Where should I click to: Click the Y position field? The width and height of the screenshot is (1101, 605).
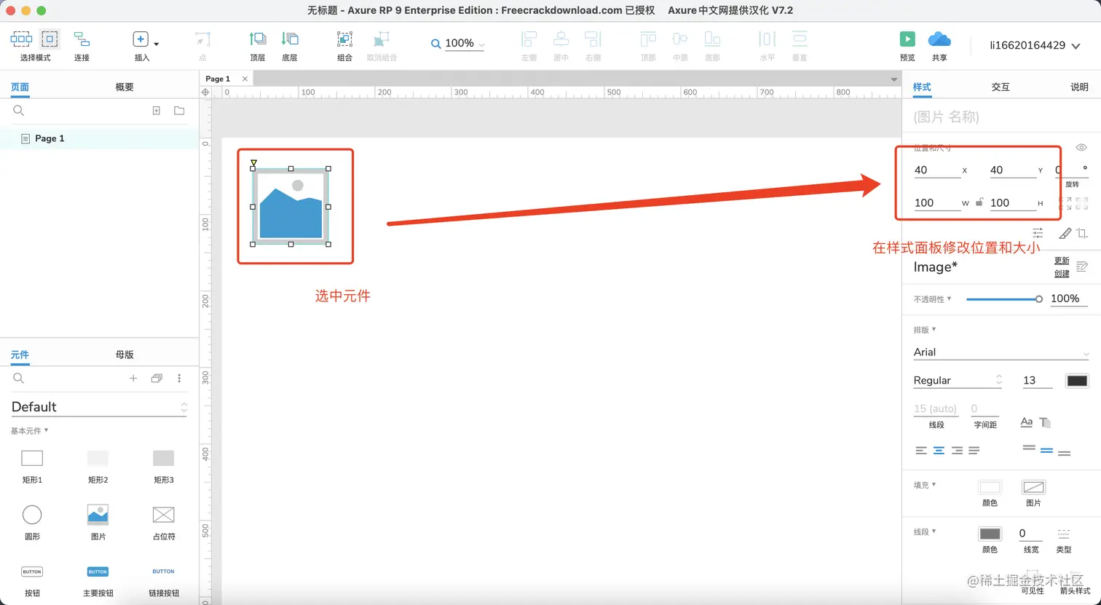(1013, 170)
